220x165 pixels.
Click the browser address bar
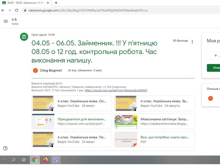coord(110,10)
